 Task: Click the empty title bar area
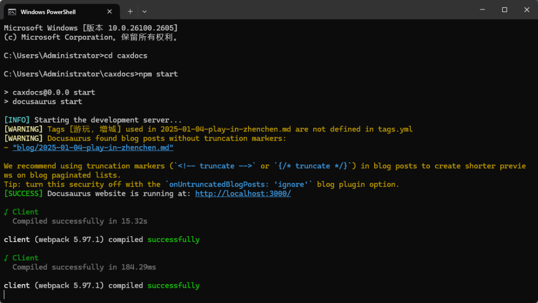[309, 9]
